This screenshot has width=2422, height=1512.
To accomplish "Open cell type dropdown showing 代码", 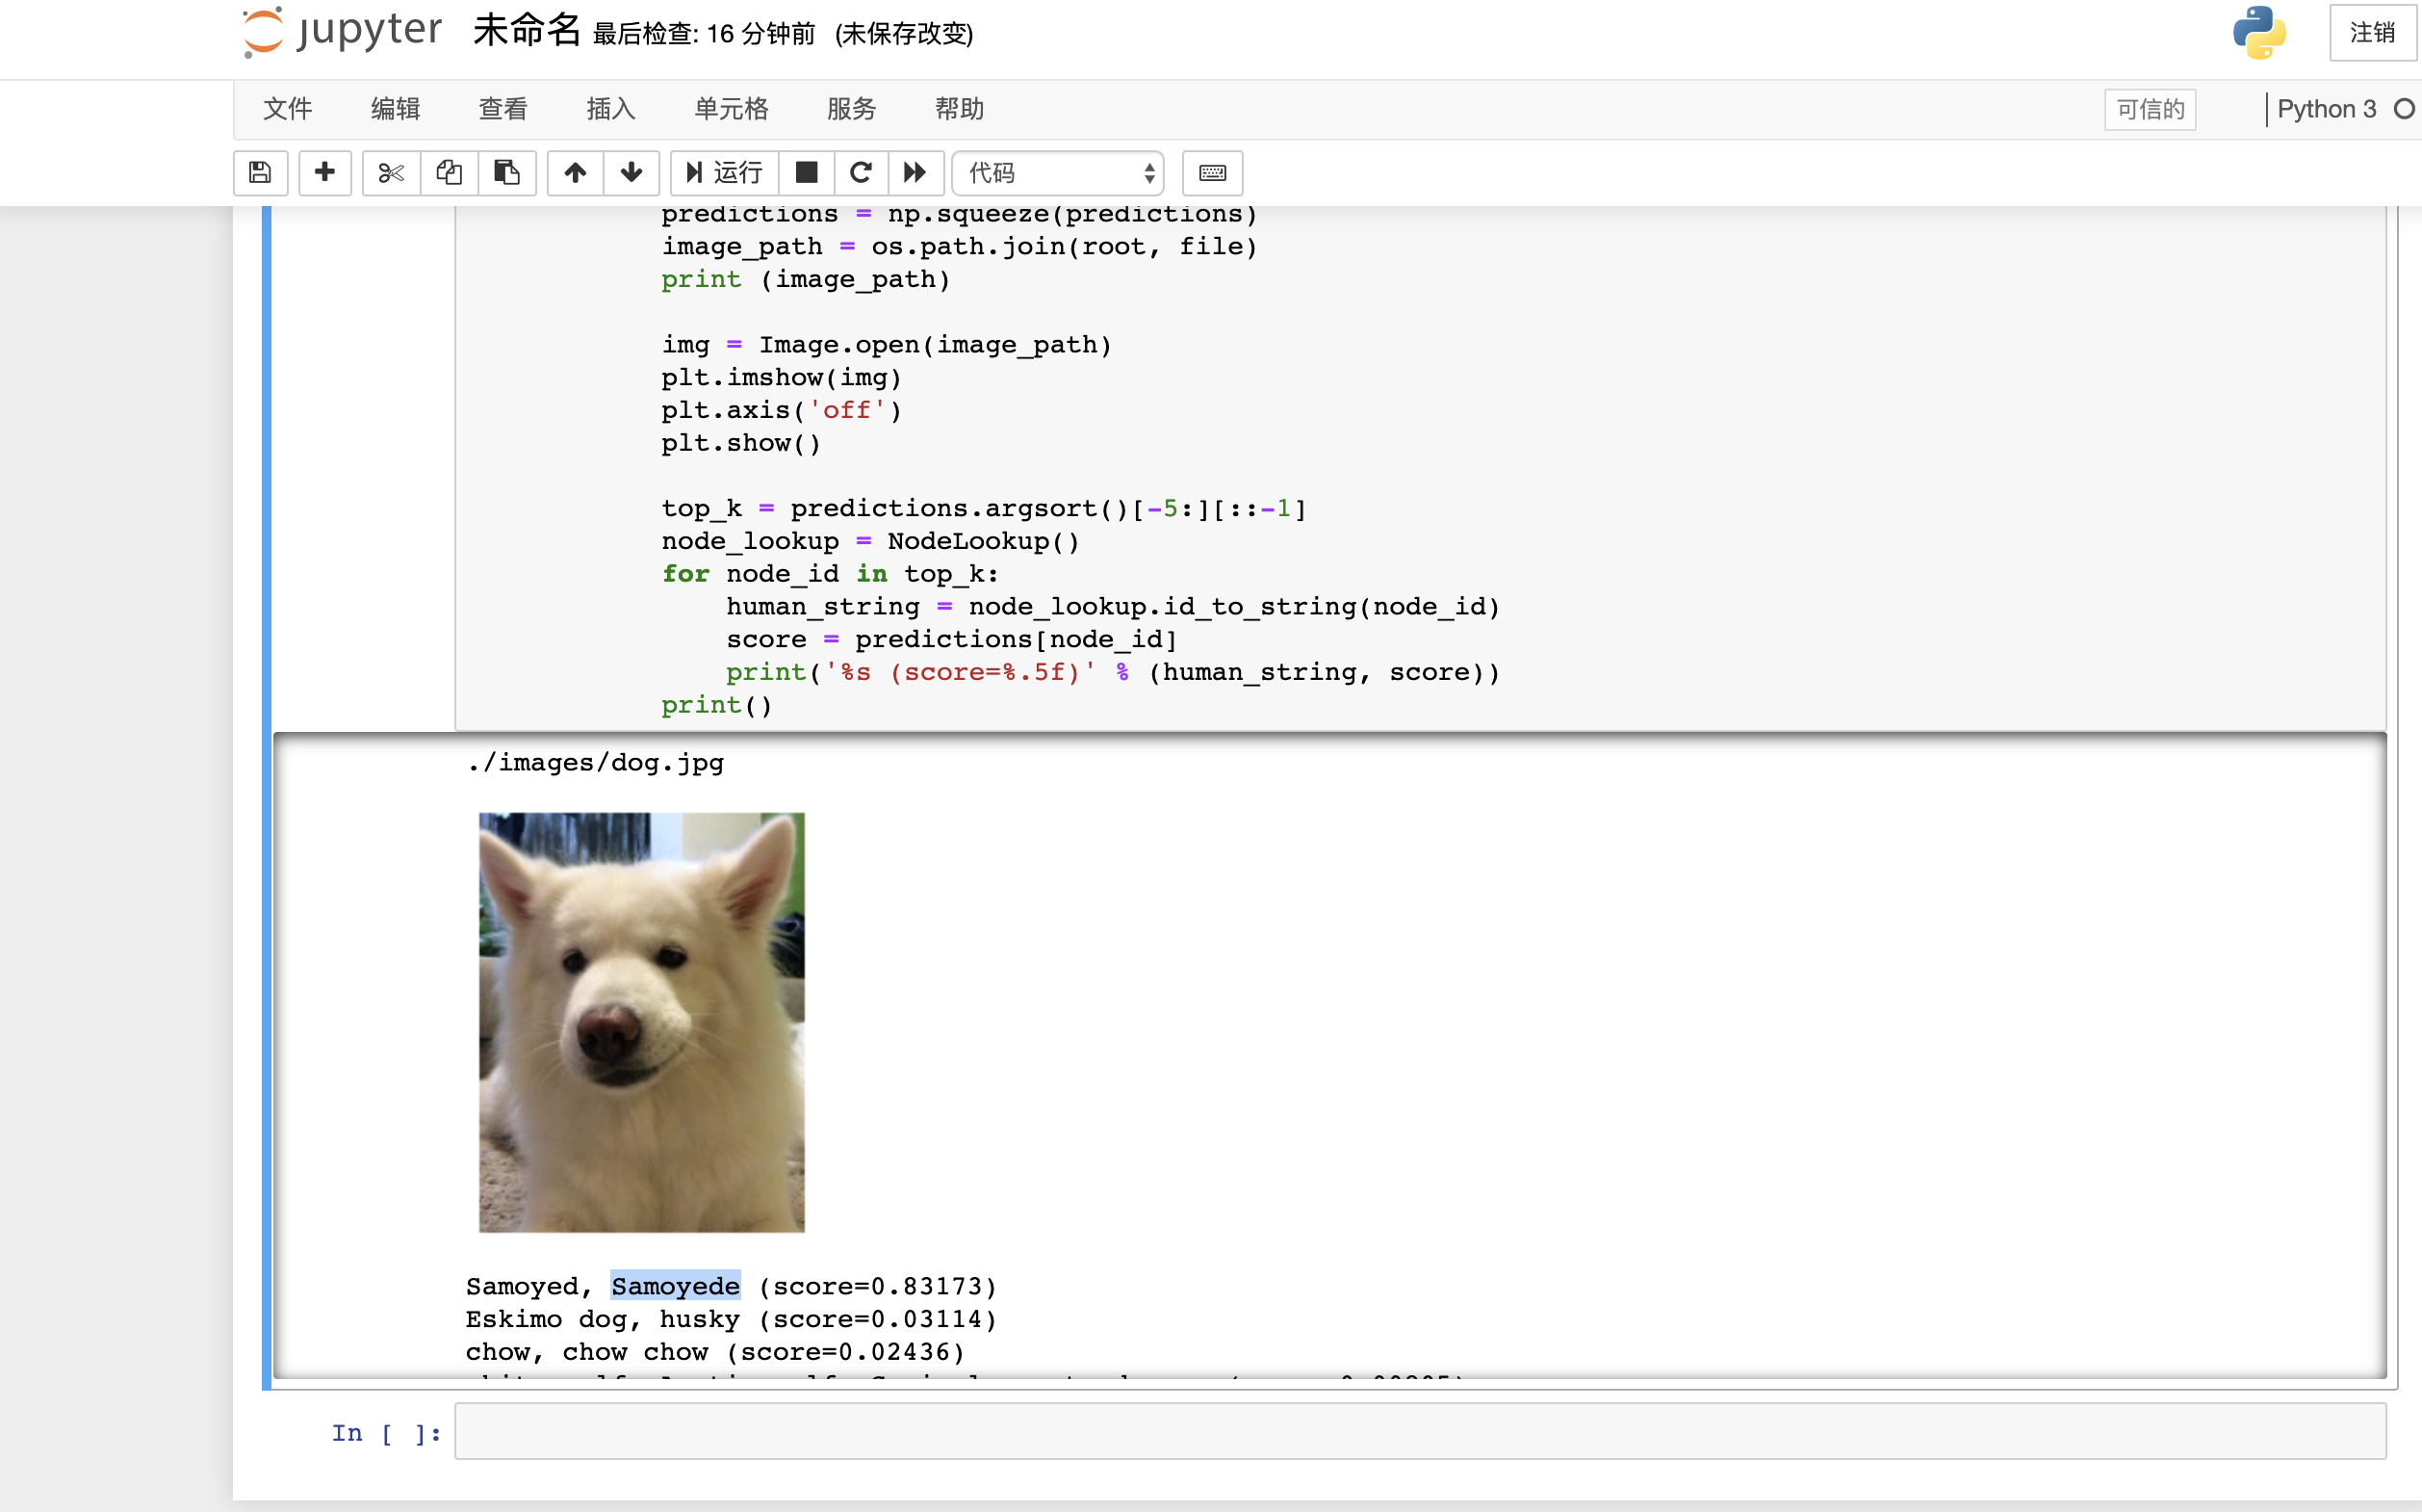I will 1059,172.
